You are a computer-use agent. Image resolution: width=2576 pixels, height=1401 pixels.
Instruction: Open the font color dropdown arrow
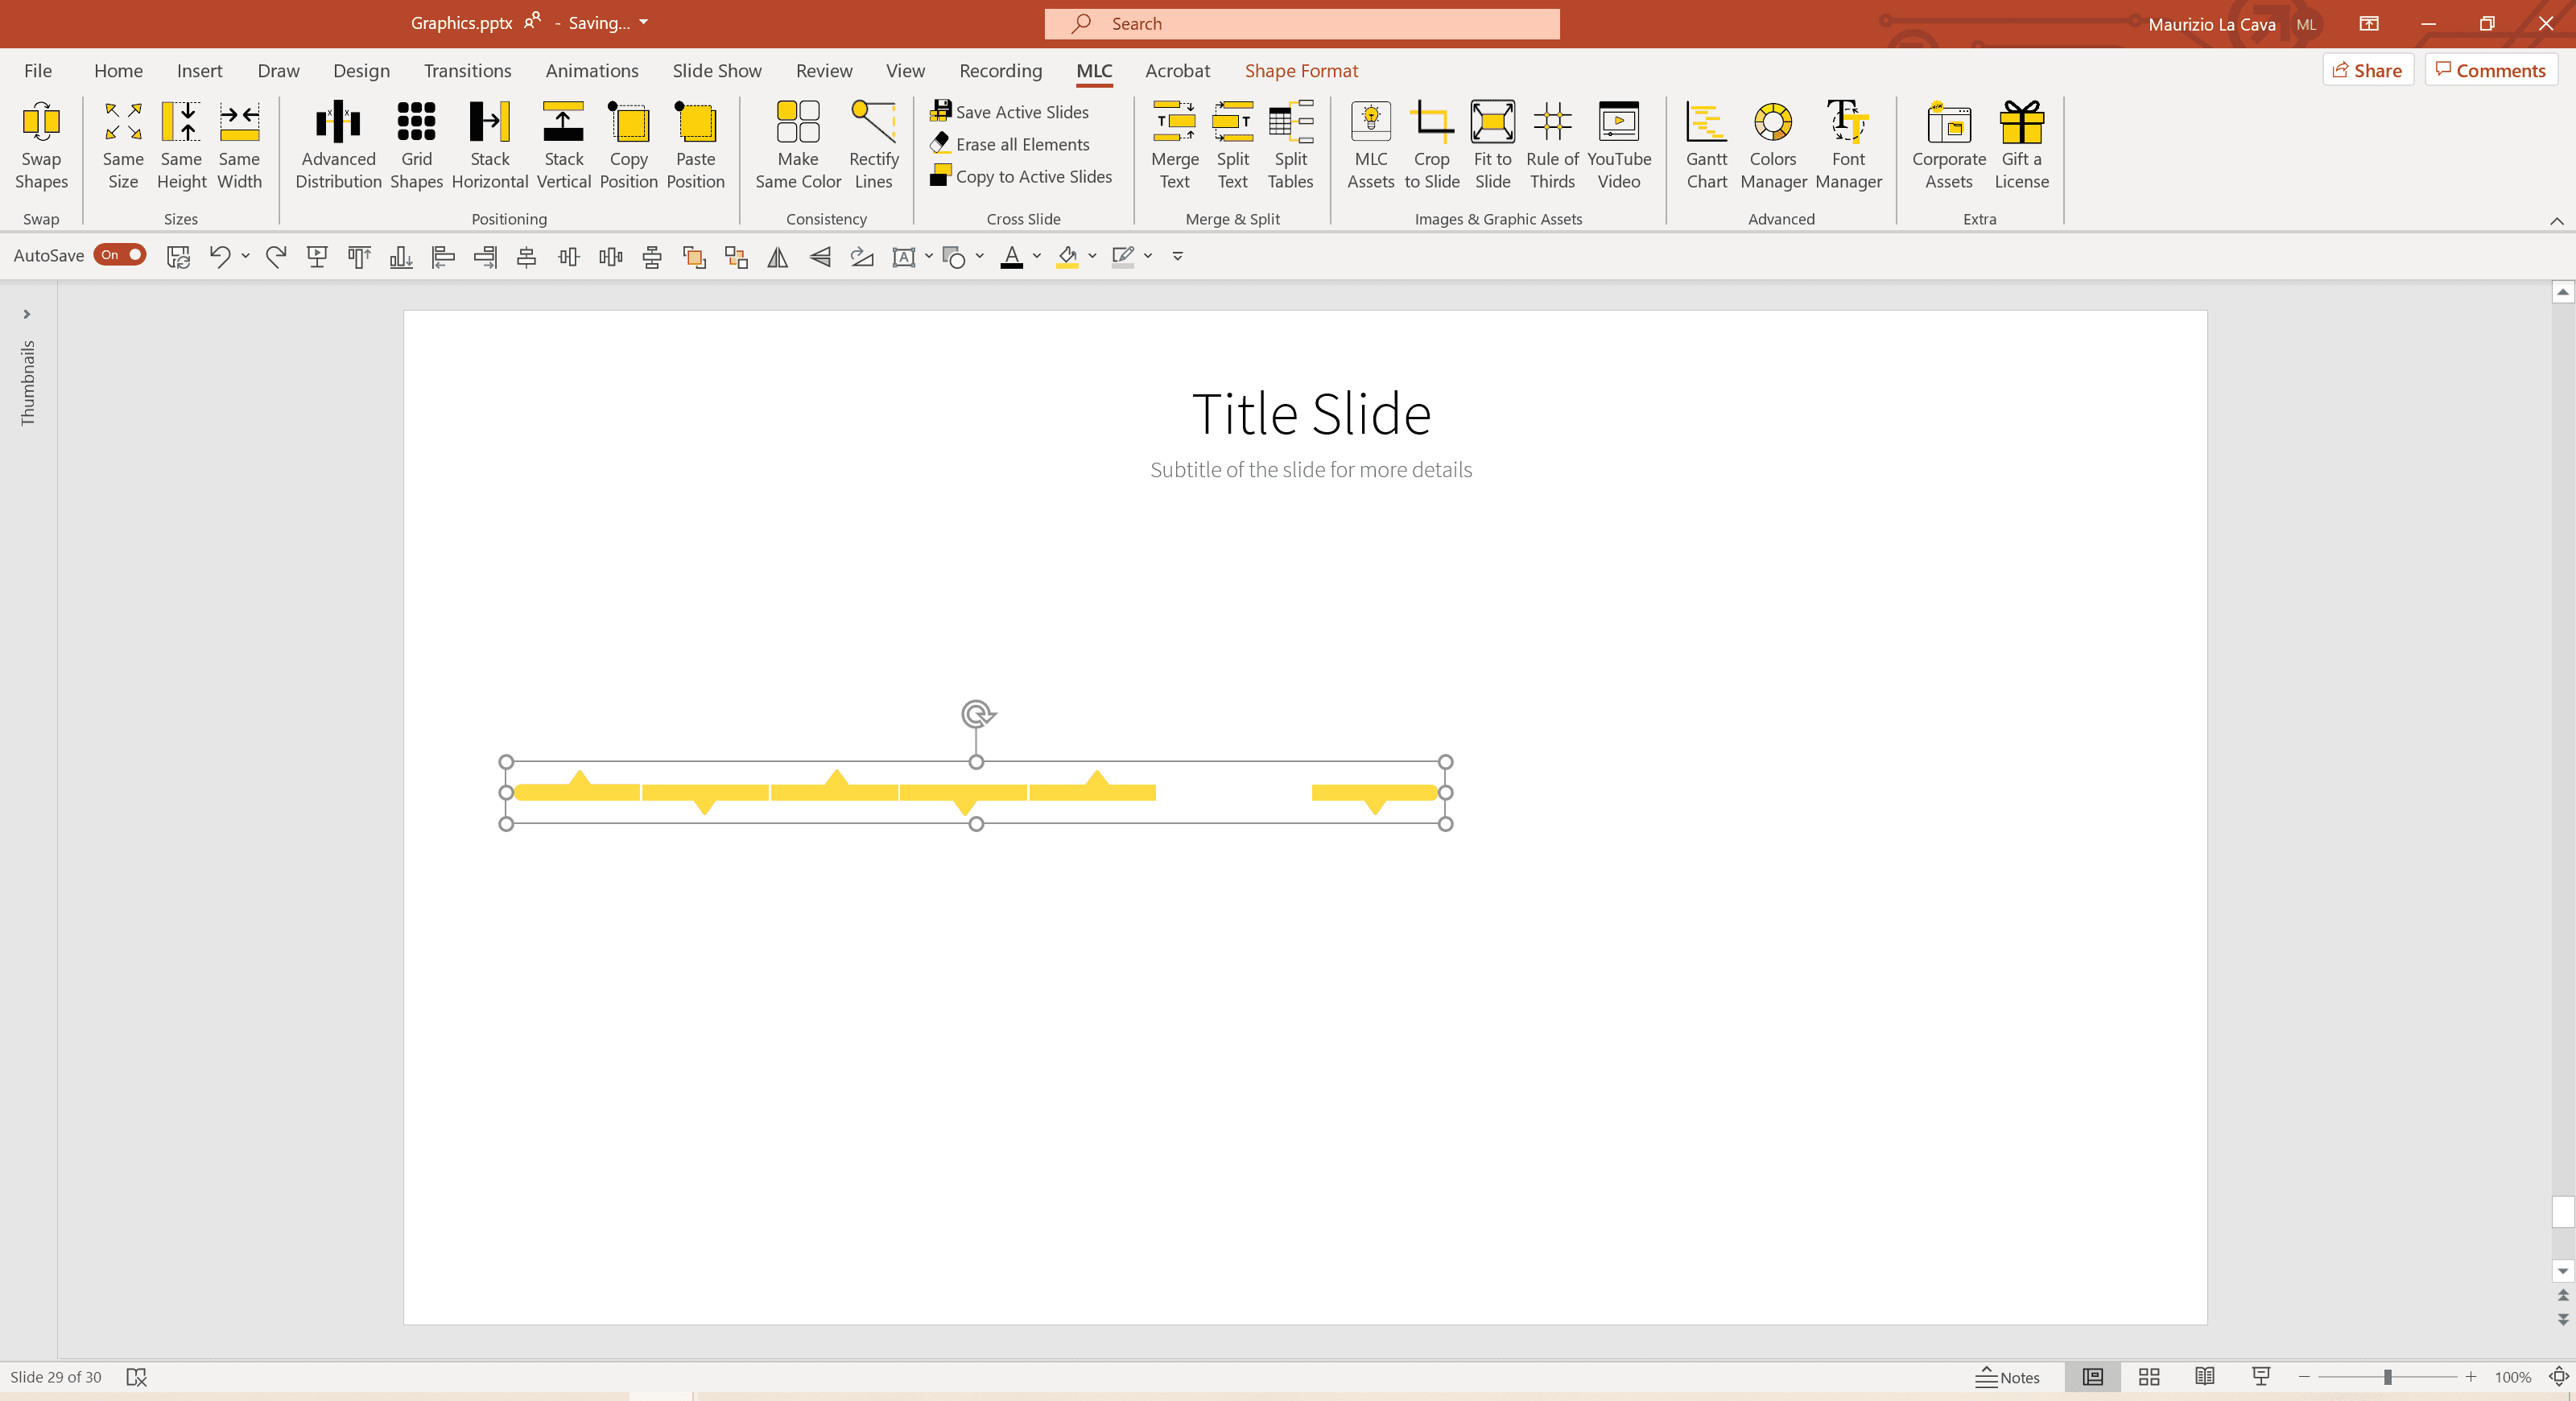pyautogui.click(x=1037, y=256)
